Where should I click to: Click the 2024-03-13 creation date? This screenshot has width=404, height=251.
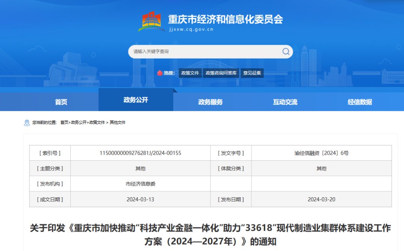(x=140, y=200)
